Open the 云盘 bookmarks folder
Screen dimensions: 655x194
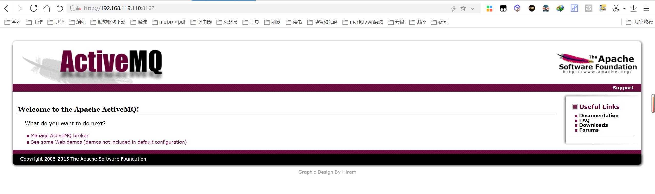(396, 22)
